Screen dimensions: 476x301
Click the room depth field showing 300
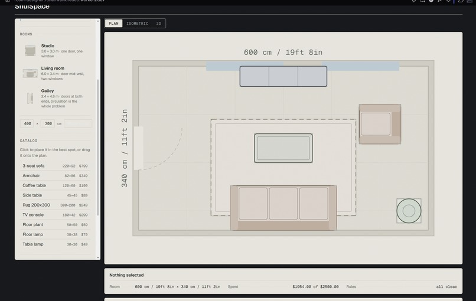click(48, 123)
